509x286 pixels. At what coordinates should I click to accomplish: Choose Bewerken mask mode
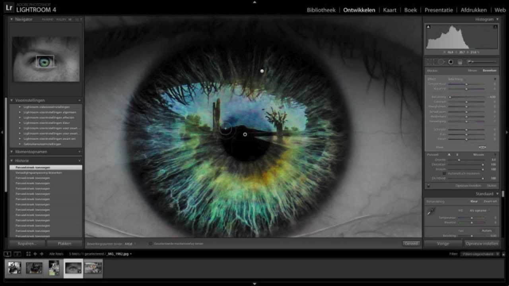click(x=490, y=70)
